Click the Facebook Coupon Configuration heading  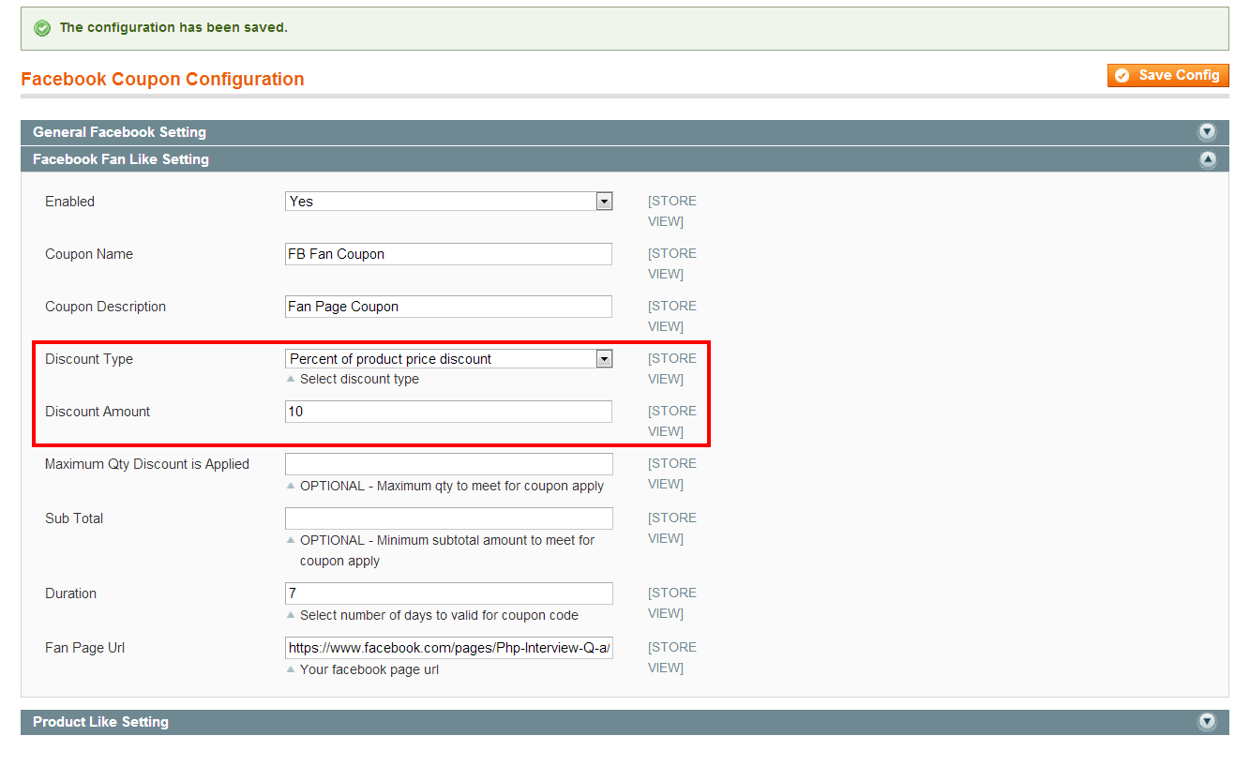click(x=162, y=79)
